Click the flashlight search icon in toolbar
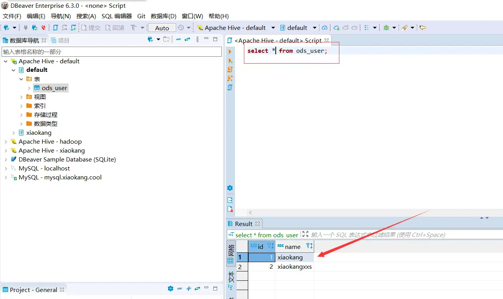Viewport: 503px width, 299px height. click(404, 28)
